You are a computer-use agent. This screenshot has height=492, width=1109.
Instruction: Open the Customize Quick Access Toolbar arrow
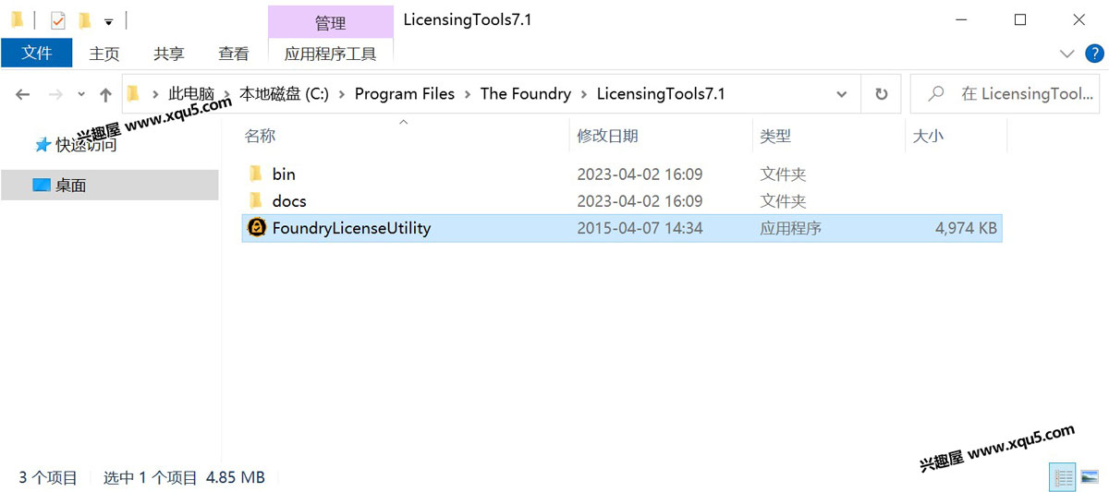(108, 21)
